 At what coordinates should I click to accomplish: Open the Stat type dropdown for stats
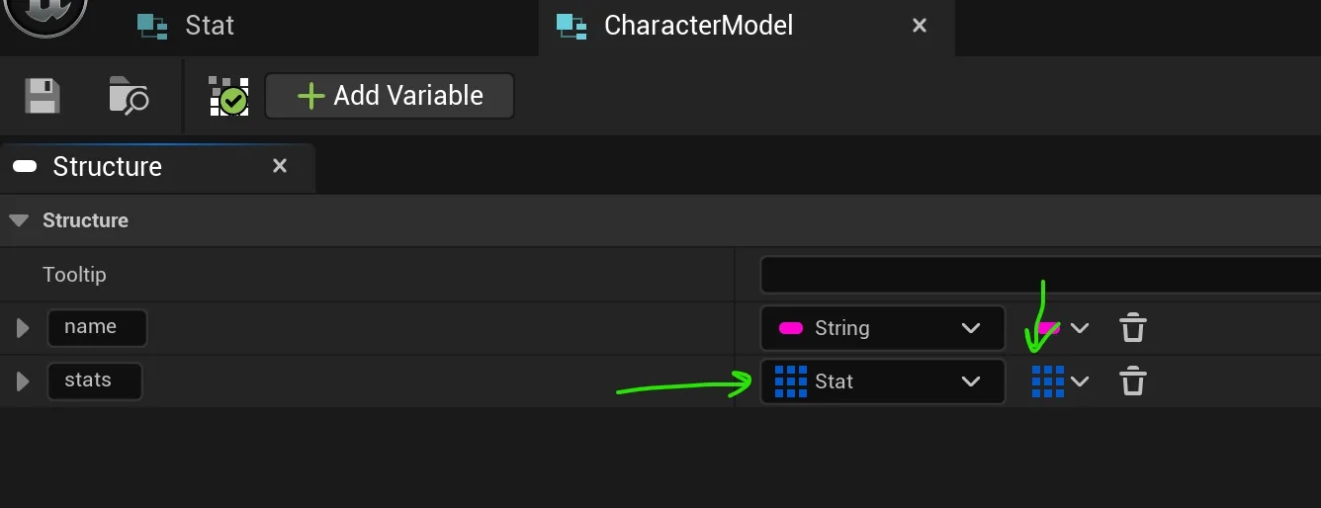tap(970, 381)
